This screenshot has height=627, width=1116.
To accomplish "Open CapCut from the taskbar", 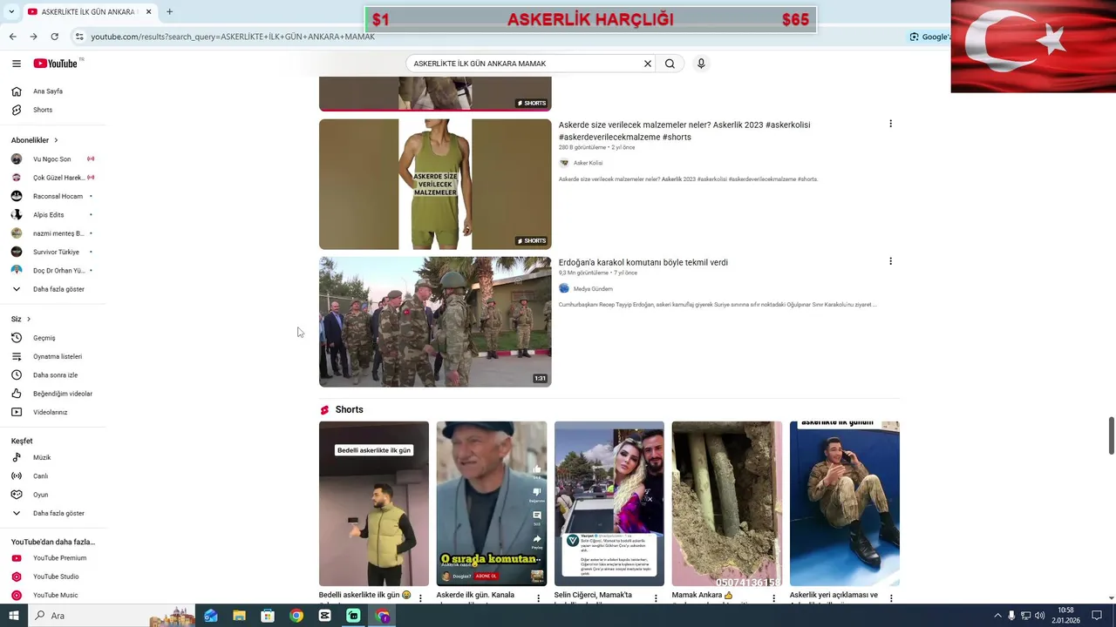I will click(x=325, y=616).
